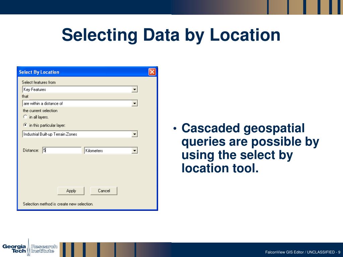
Task: Close the Select By Location dialog
Action: coord(152,72)
